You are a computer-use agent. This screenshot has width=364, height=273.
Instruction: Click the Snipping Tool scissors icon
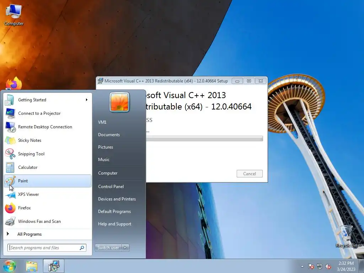(10, 154)
